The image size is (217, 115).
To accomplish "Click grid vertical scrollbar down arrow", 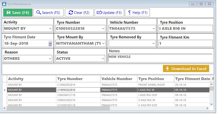I will [x=211, y=104].
